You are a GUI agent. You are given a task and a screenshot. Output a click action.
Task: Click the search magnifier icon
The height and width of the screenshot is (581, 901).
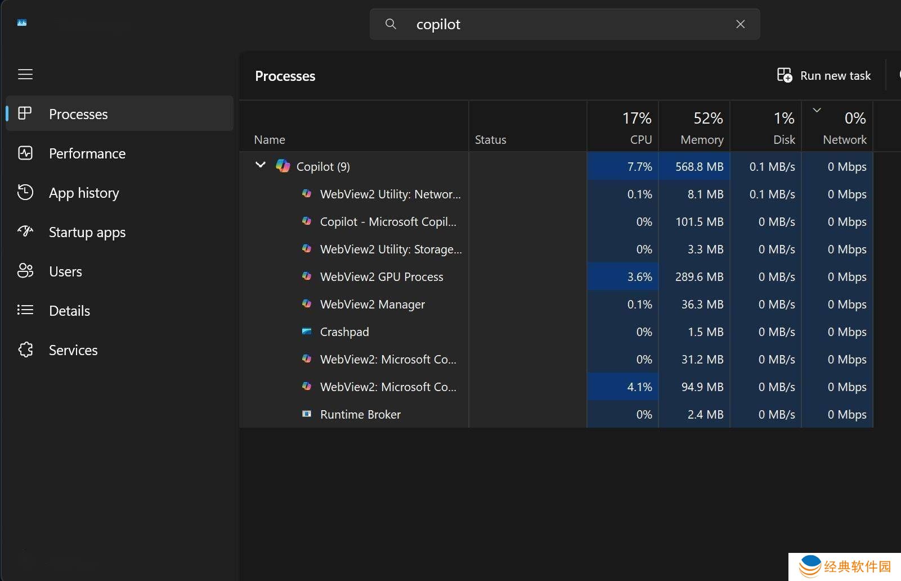click(391, 24)
